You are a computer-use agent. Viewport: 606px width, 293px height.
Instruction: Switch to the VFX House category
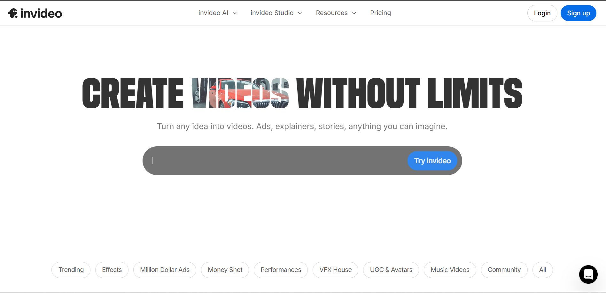[x=335, y=270]
